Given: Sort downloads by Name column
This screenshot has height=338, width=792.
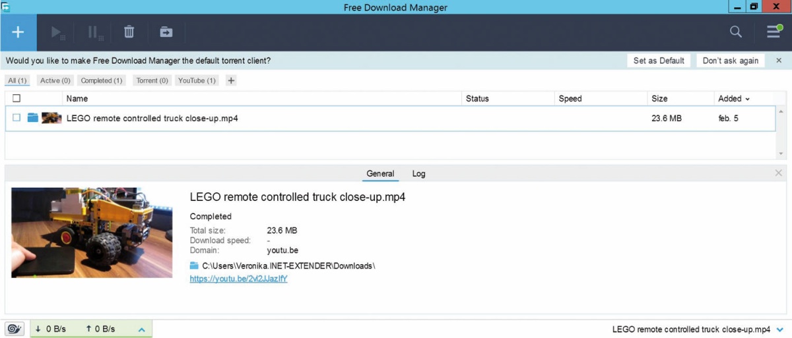Looking at the screenshot, I should point(77,99).
